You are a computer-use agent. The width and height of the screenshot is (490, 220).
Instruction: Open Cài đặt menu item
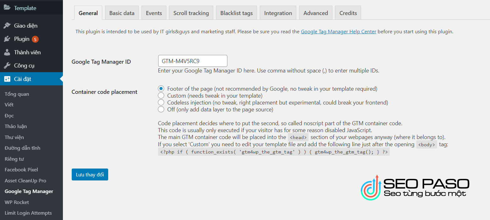(x=31, y=79)
